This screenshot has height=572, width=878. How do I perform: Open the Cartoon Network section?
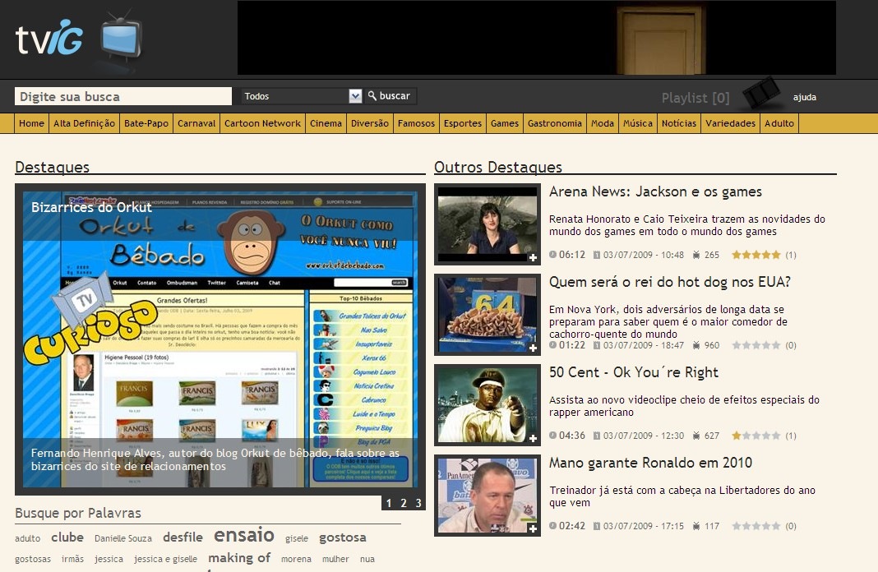click(x=262, y=123)
